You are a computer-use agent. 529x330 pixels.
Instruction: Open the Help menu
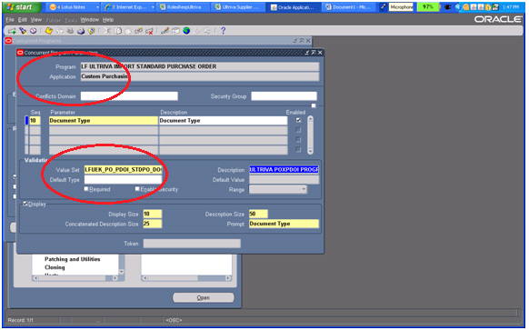tap(108, 20)
